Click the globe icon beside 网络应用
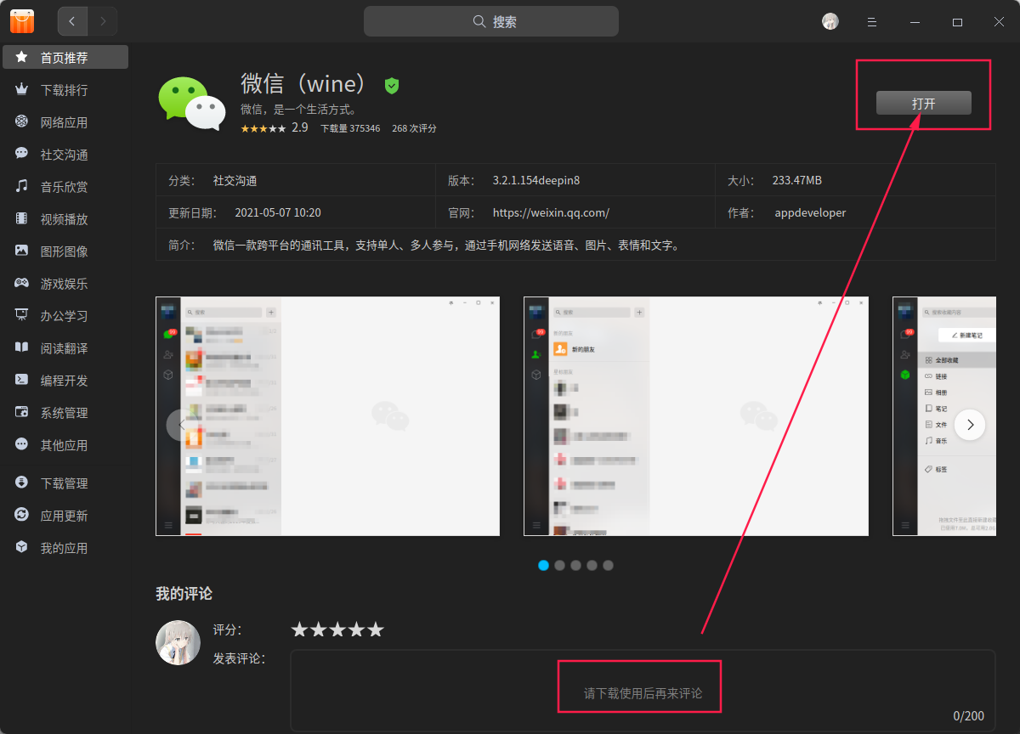Screen dimensions: 1020x734 21,121
